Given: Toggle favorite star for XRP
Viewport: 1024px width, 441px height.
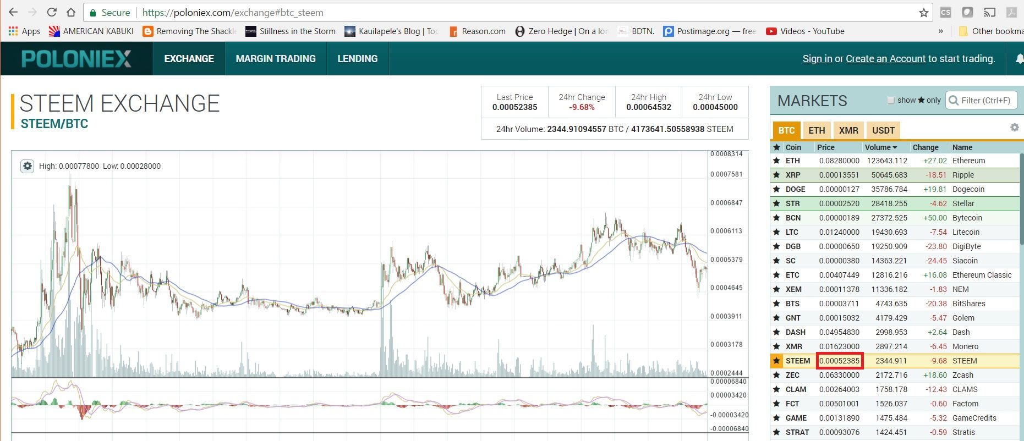Looking at the screenshot, I should [776, 175].
